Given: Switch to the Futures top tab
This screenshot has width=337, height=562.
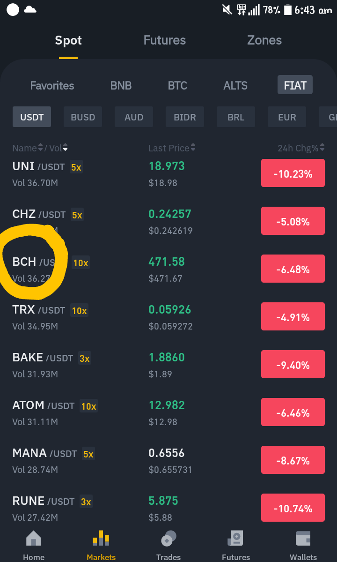Looking at the screenshot, I should click(x=165, y=40).
